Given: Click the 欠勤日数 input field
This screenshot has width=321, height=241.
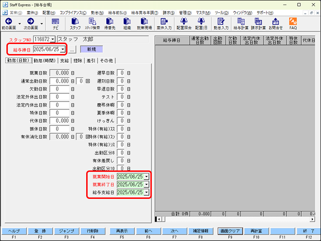Looking at the screenshot, I should pyautogui.click(x=60, y=89).
